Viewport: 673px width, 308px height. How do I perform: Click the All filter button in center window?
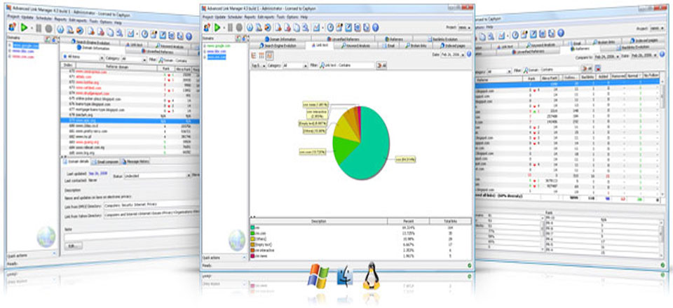click(383, 64)
